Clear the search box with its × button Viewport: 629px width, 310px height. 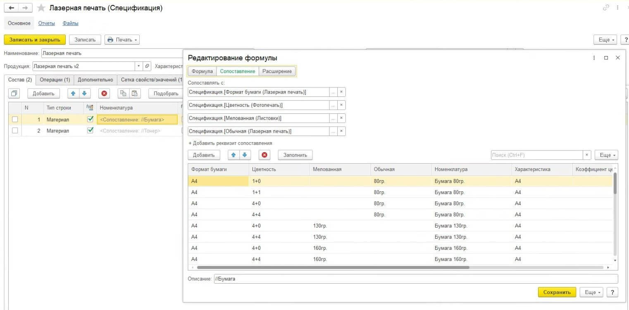pos(587,155)
